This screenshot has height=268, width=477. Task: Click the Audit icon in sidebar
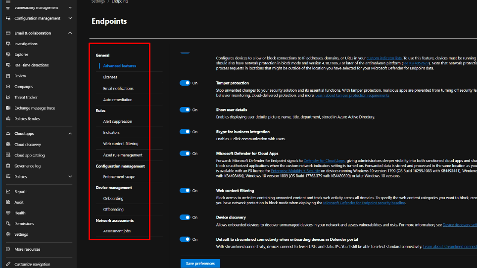(8, 202)
